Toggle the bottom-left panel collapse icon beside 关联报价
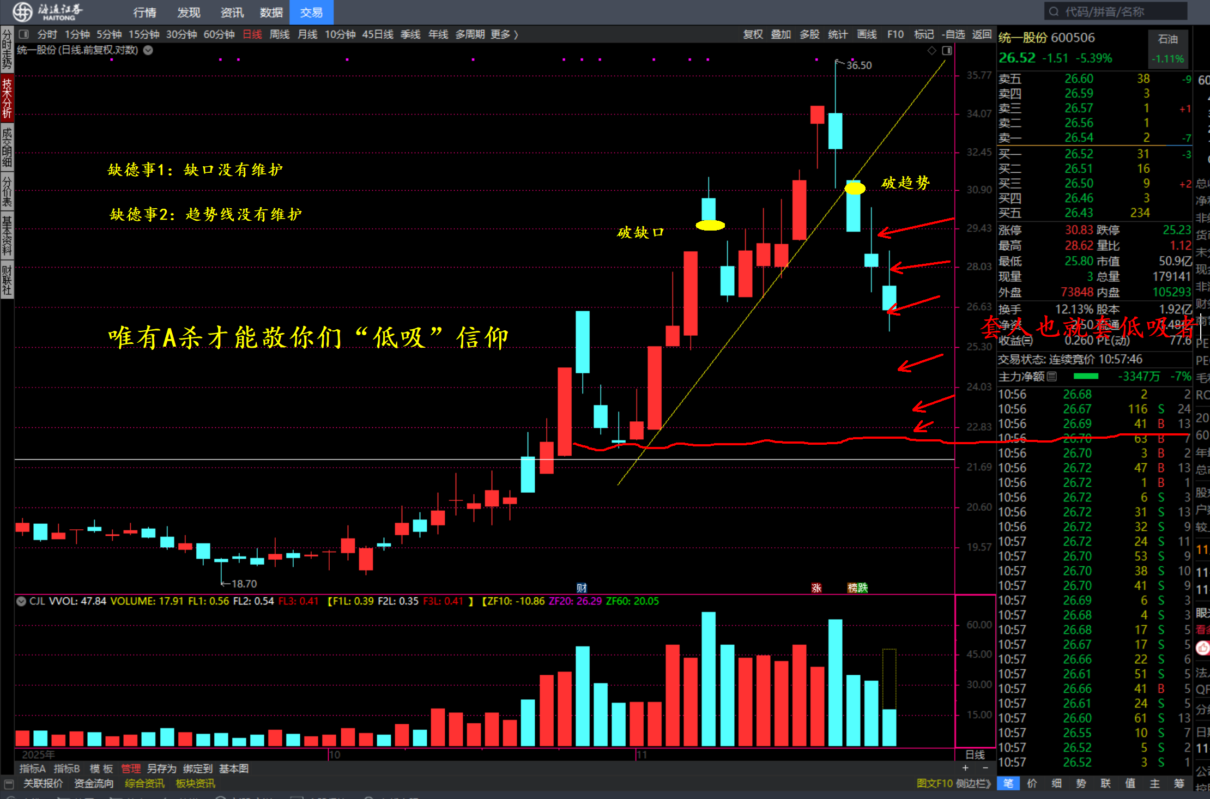The image size is (1210, 799). [x=9, y=784]
